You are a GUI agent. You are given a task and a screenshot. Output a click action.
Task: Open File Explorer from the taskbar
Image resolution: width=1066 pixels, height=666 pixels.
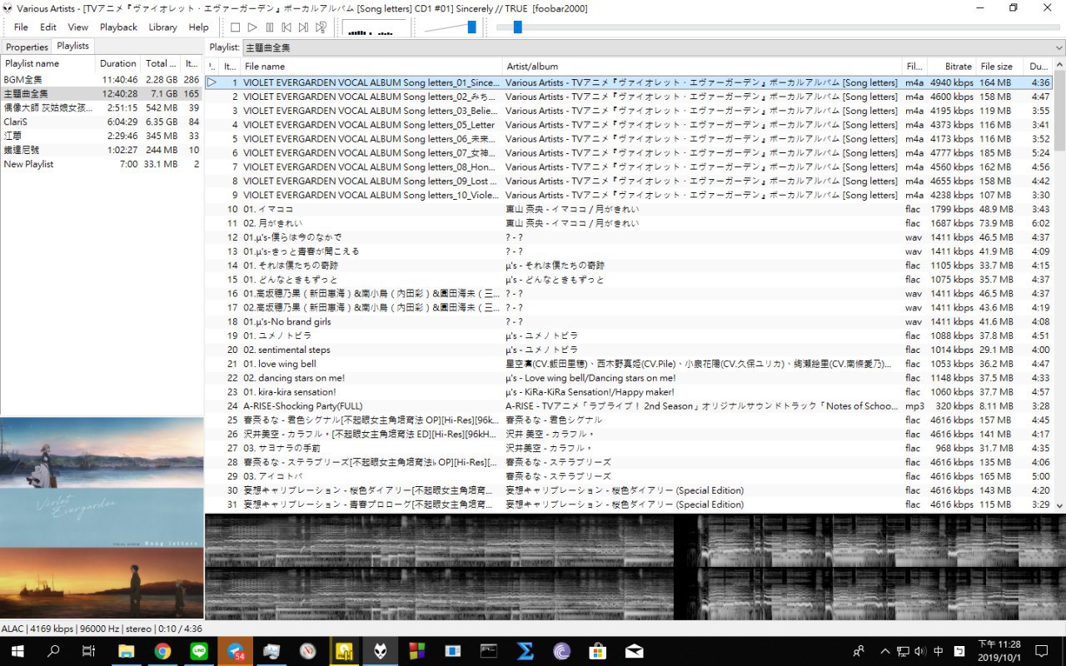[126, 651]
